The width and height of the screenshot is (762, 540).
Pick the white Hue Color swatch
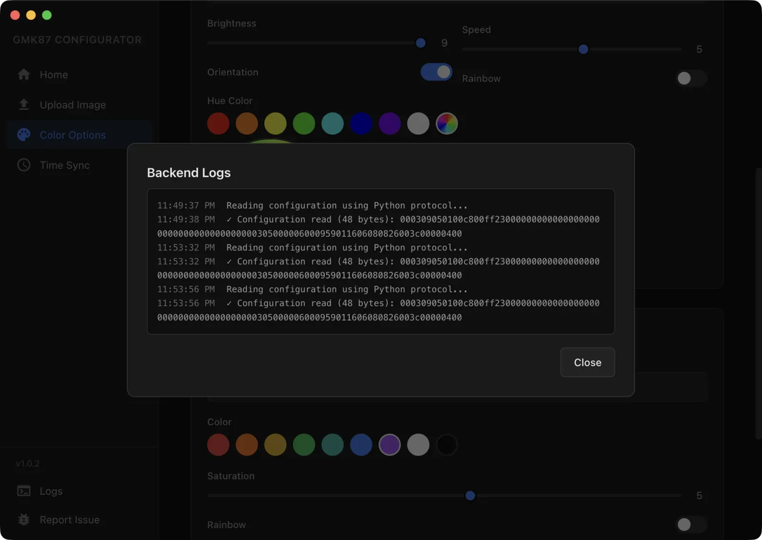pos(418,123)
